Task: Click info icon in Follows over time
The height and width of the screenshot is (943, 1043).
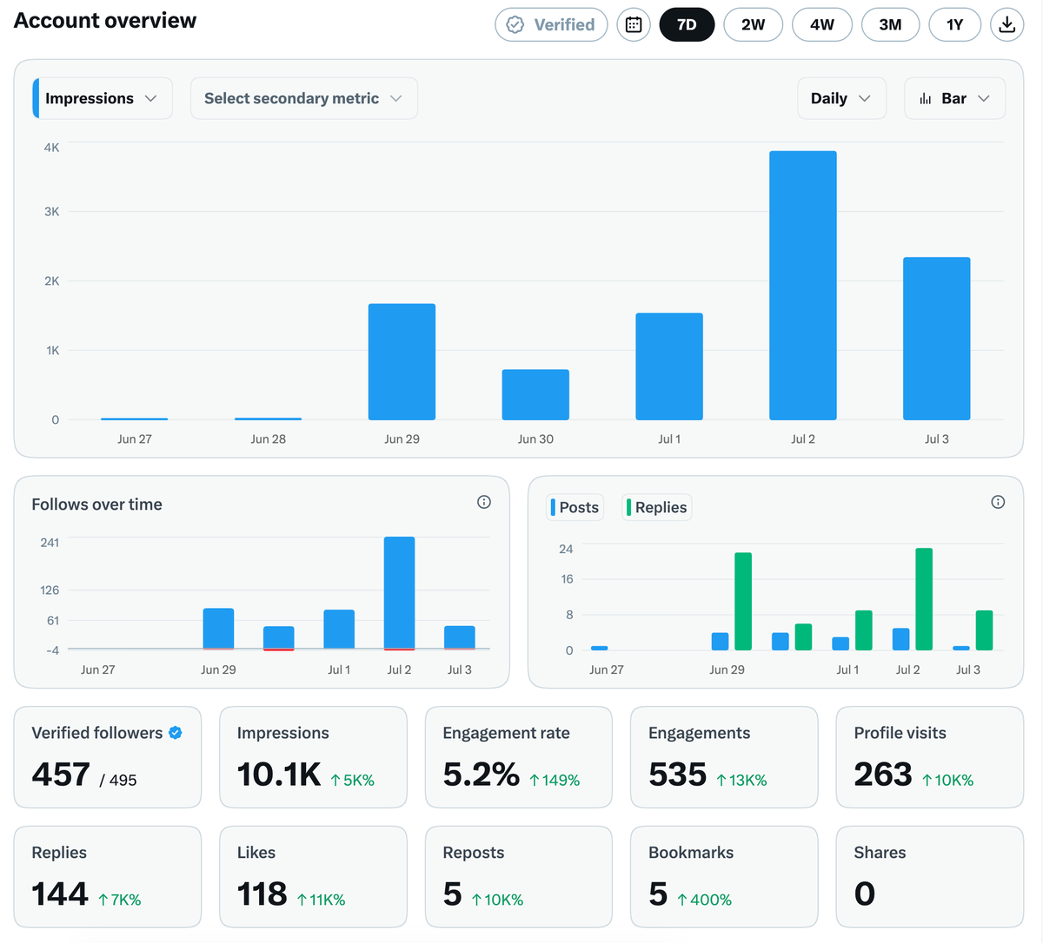Action: (484, 502)
